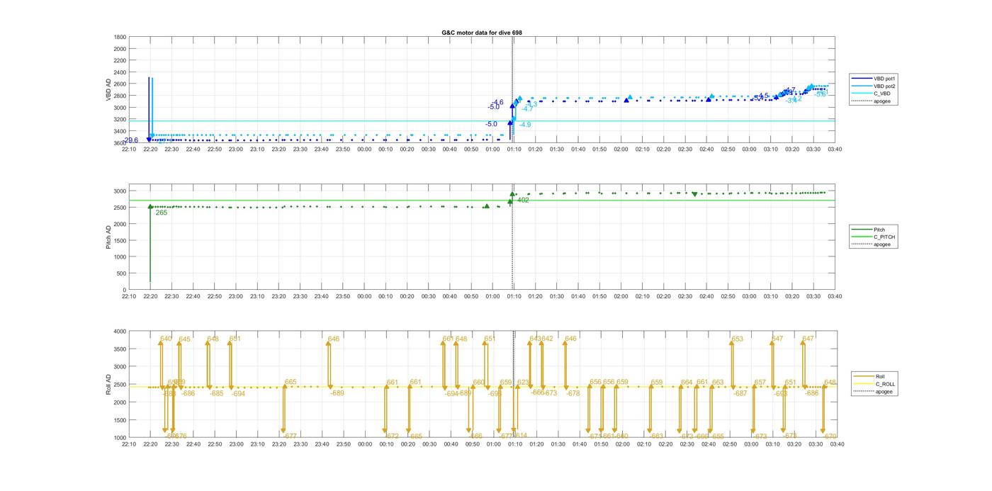Click the "3200" tick on VBD axis
The height and width of the screenshot is (491, 992).
coord(120,120)
